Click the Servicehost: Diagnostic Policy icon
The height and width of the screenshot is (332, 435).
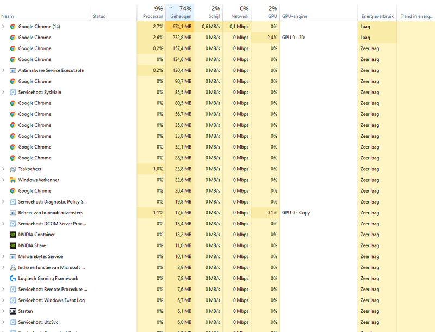click(x=13, y=202)
